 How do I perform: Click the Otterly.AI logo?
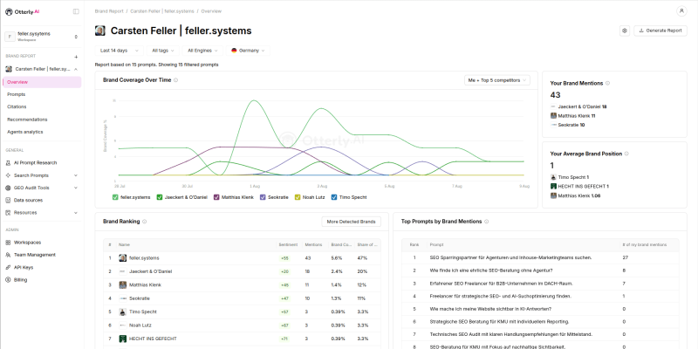(23, 11)
